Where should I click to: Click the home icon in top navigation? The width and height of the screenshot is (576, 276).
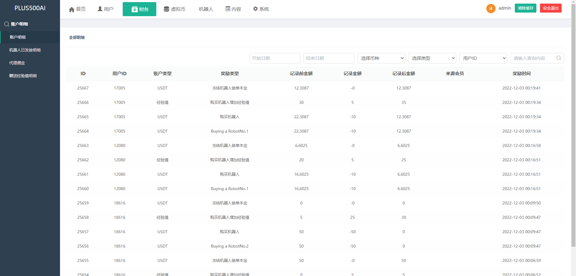pos(72,9)
